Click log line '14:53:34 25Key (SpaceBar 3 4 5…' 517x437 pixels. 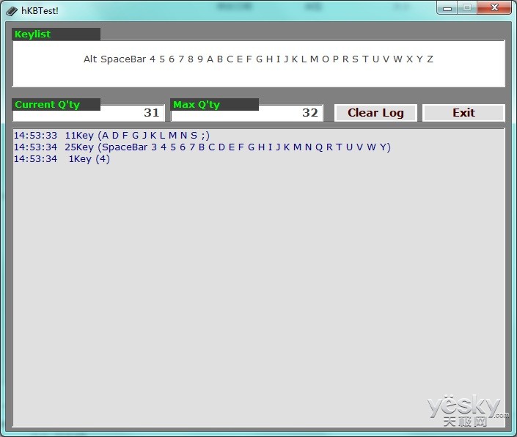point(202,147)
